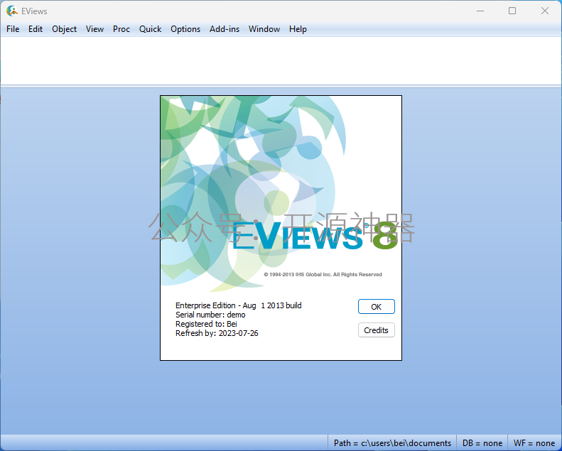Open the Window menu

coord(264,29)
